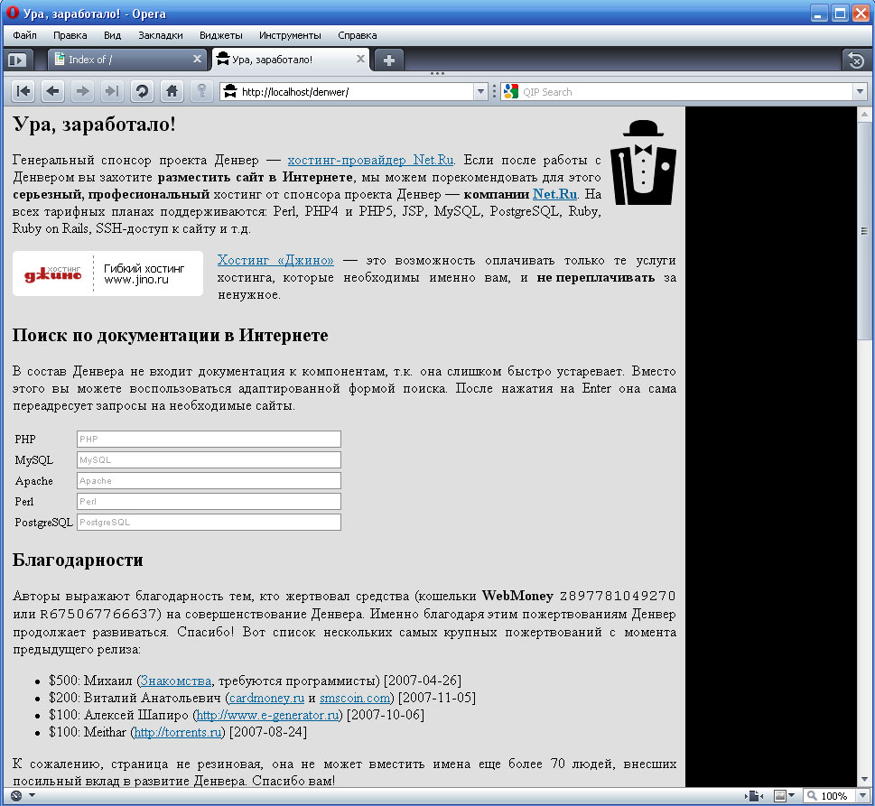The height and width of the screenshot is (806, 875).
Task: Open the Файл menu
Action: point(24,35)
